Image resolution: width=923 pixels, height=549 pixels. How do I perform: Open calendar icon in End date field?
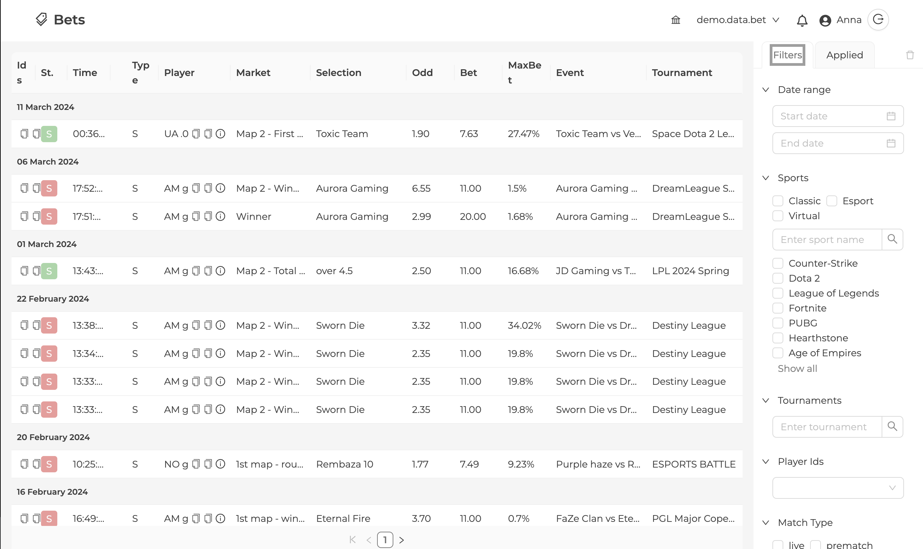pos(891,143)
